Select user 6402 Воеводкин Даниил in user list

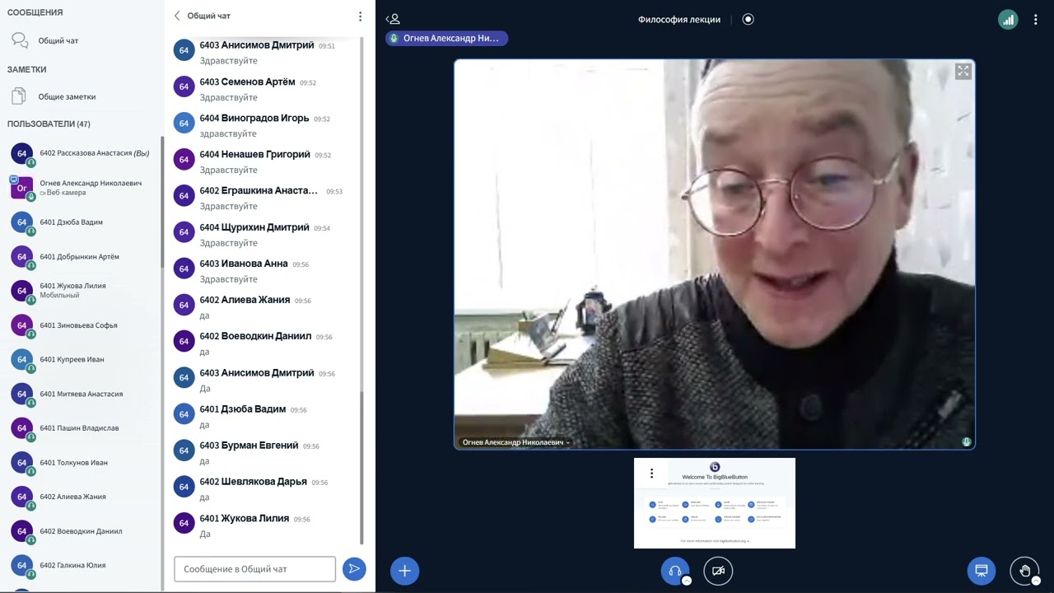[82, 532]
